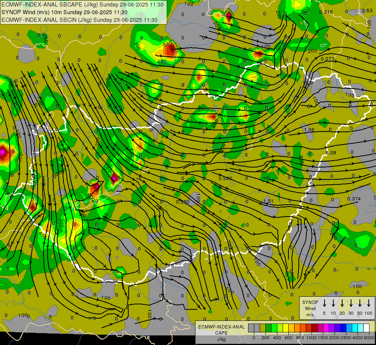Click the 50 m/s wind arrow in legend
Screen dimensions: 376x345
tap(360, 303)
